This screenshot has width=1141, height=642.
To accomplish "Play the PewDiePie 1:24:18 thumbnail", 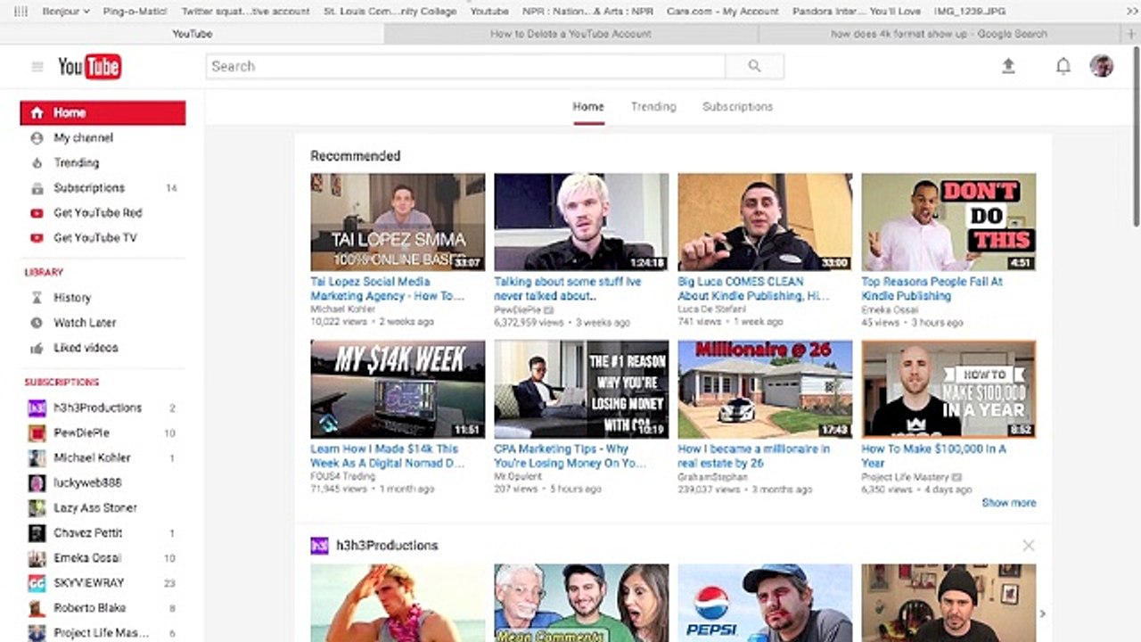I will [581, 222].
